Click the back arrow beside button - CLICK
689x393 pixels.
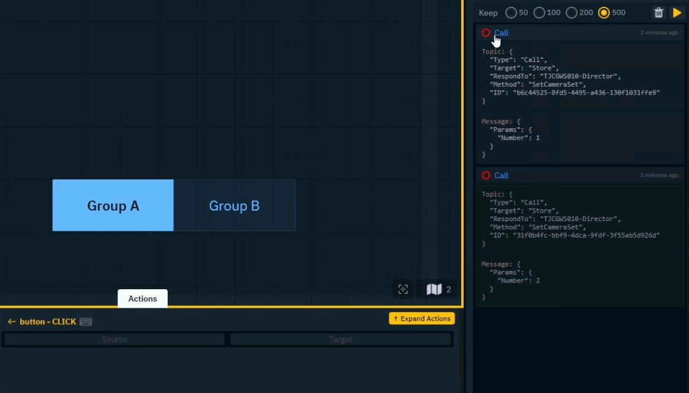coord(12,322)
